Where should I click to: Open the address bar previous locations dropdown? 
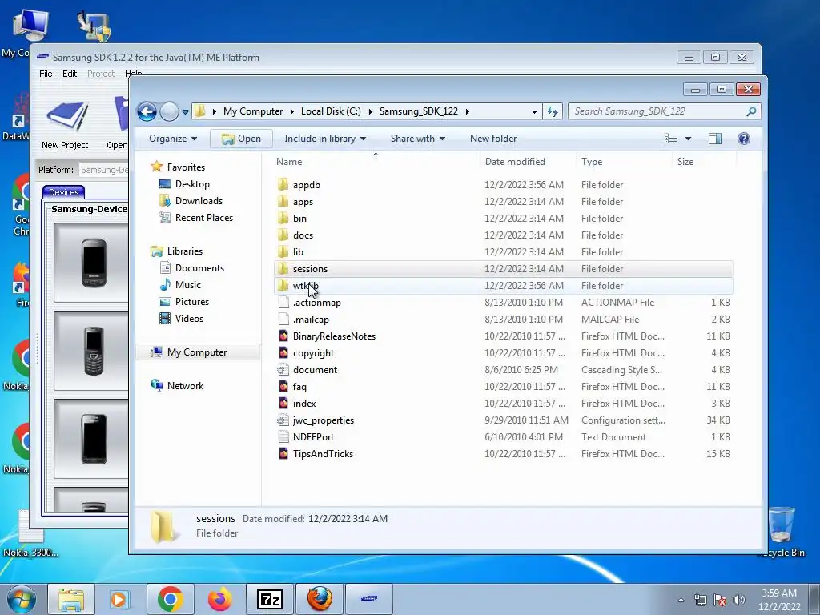point(534,112)
